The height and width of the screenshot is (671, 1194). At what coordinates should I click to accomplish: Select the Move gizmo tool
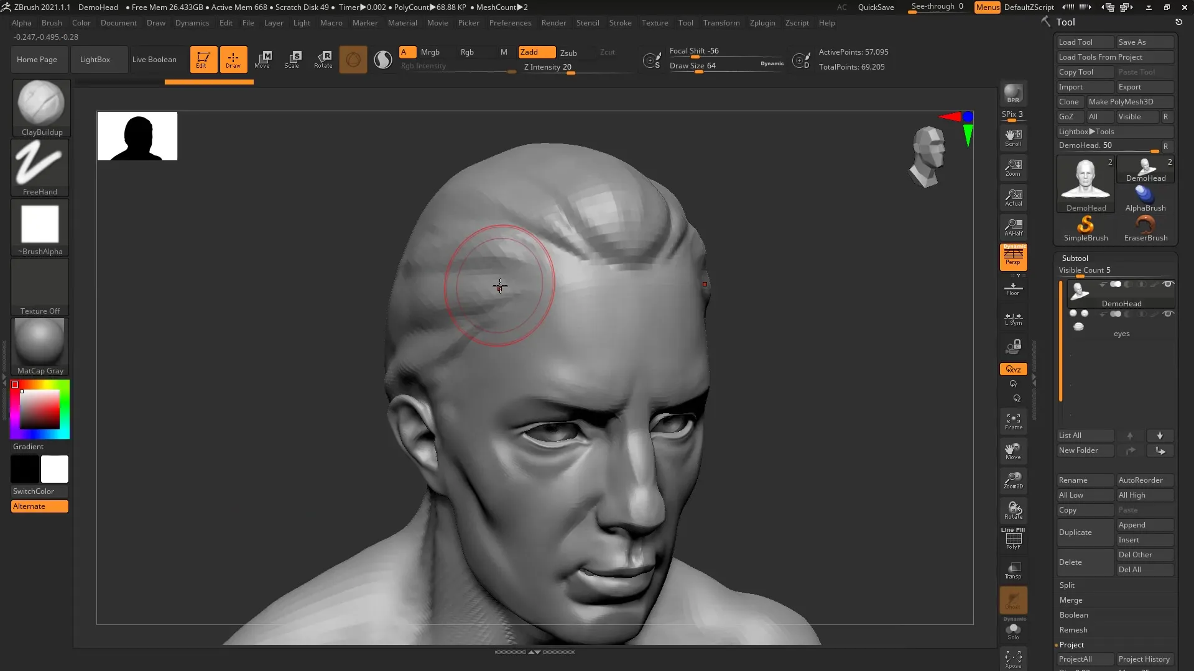(263, 59)
